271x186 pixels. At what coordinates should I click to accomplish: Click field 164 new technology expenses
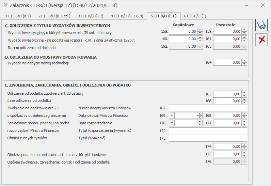[227, 62]
